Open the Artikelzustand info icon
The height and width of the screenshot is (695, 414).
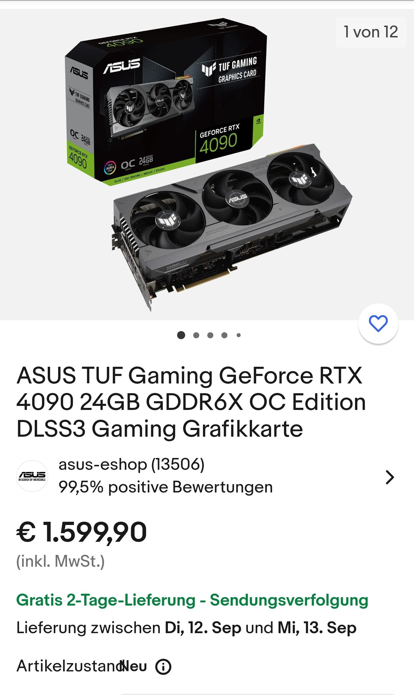[x=163, y=667]
